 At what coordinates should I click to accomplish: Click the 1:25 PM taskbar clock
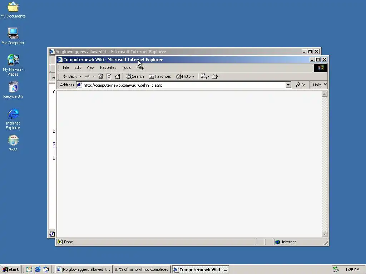pos(352,270)
